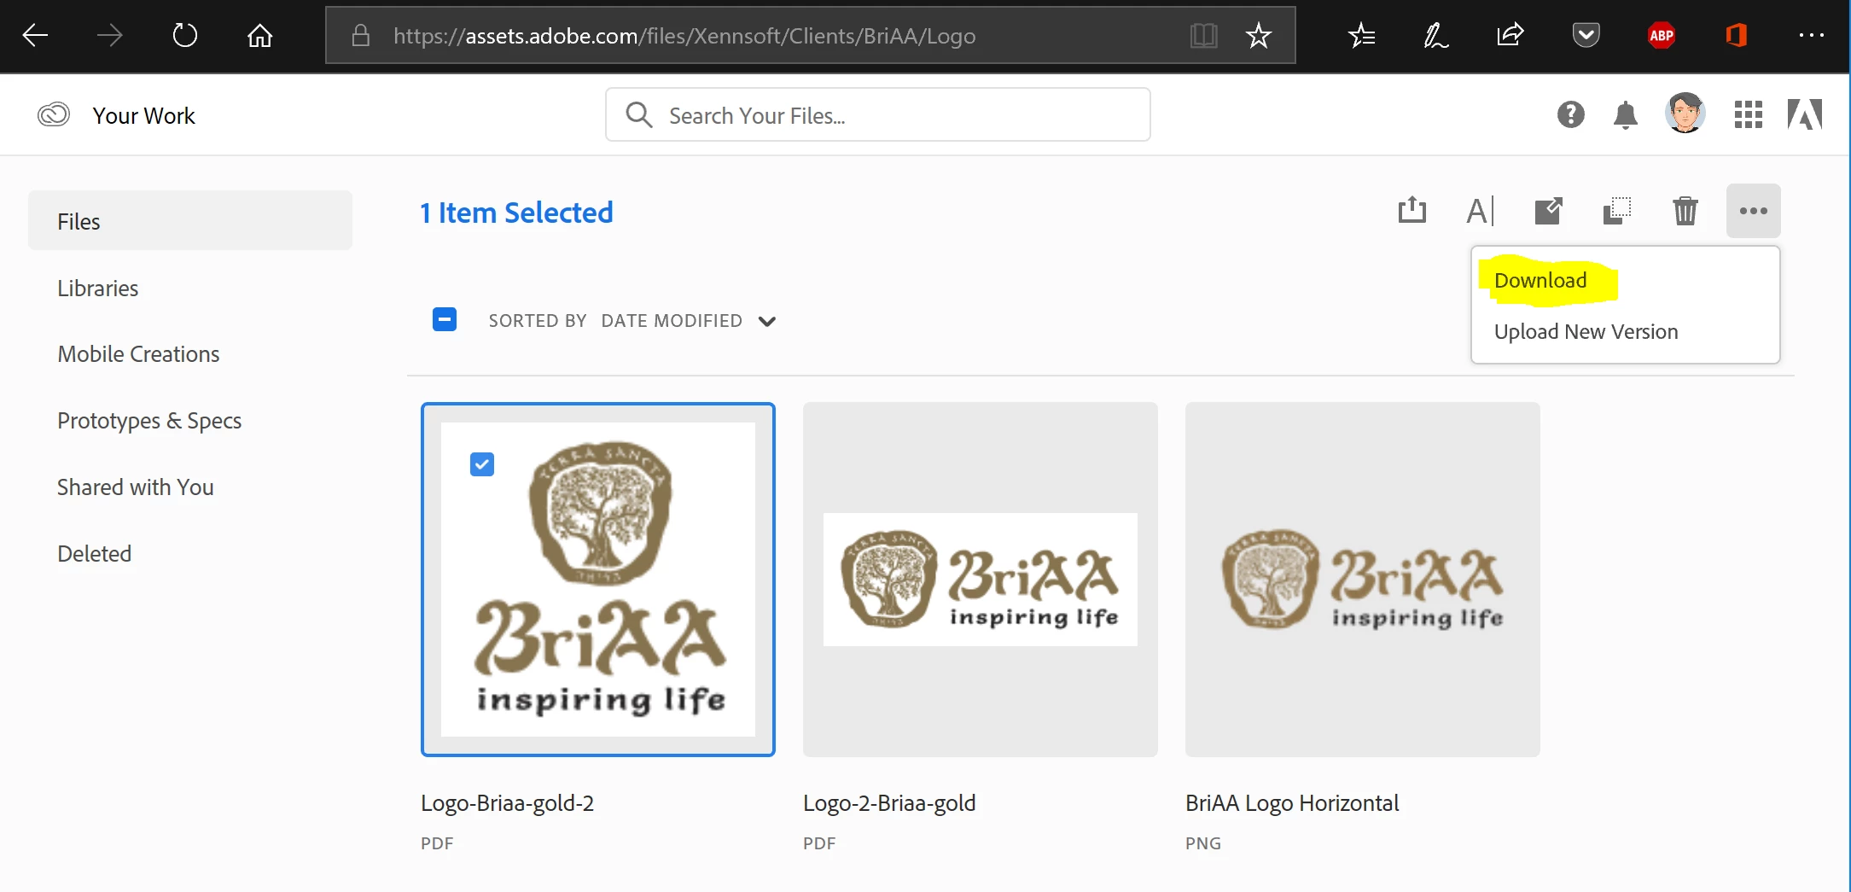Viewport: 1851px width, 892px height.
Task: Open reading view book icon
Action: (1203, 35)
